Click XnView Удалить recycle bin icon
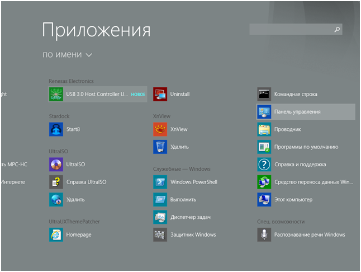361x272 pixels. (x=160, y=147)
